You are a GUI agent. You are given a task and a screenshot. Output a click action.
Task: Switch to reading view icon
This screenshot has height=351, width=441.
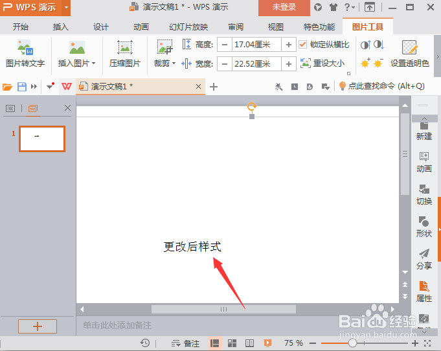click(249, 343)
